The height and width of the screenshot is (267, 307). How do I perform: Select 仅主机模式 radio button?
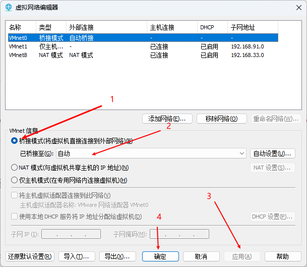[14, 180]
